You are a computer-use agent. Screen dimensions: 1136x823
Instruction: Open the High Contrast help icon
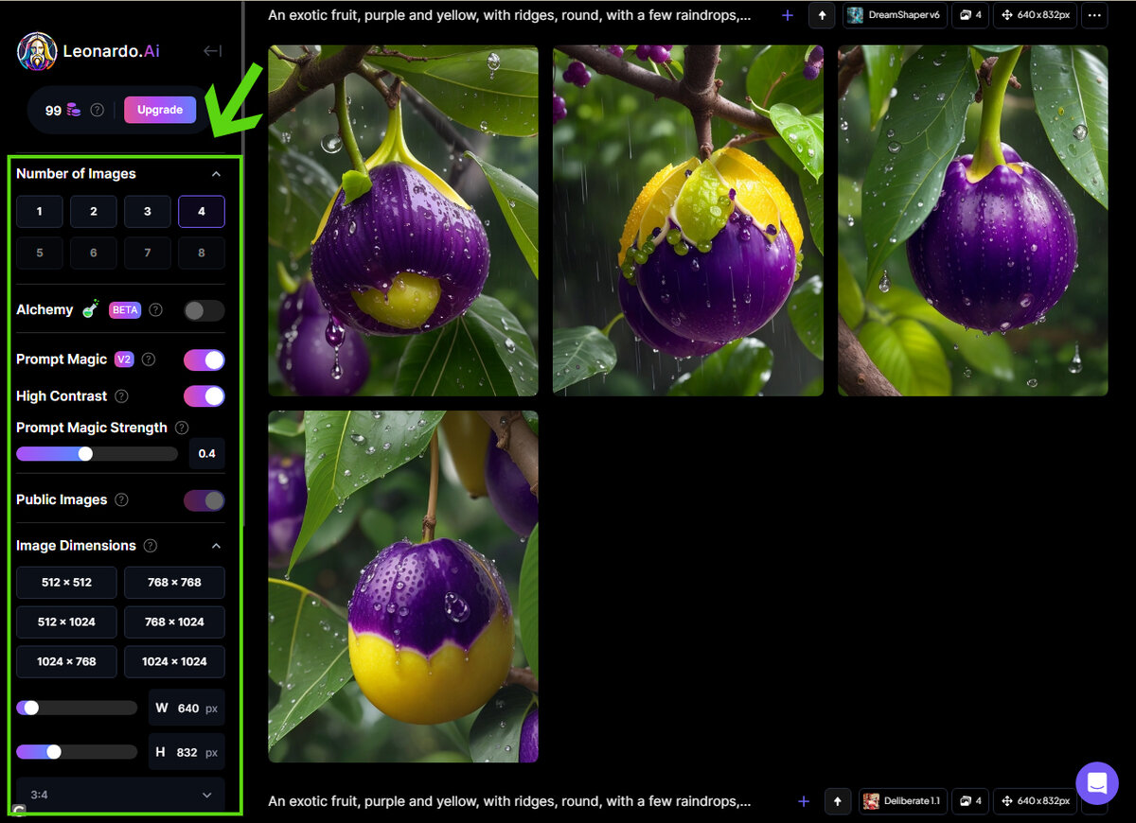tap(121, 396)
